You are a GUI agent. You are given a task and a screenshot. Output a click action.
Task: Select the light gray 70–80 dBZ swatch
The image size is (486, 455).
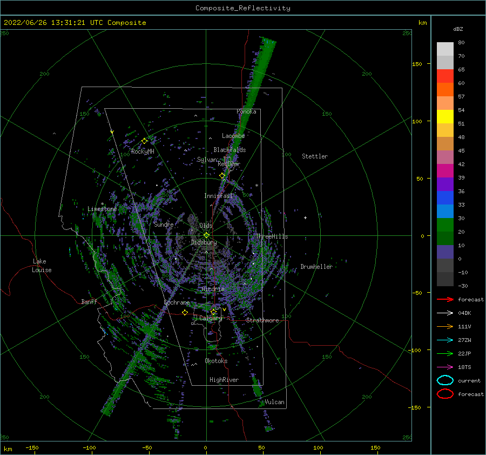click(x=446, y=49)
